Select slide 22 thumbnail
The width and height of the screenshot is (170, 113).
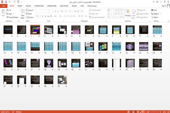pyautogui.click(x=130, y=46)
